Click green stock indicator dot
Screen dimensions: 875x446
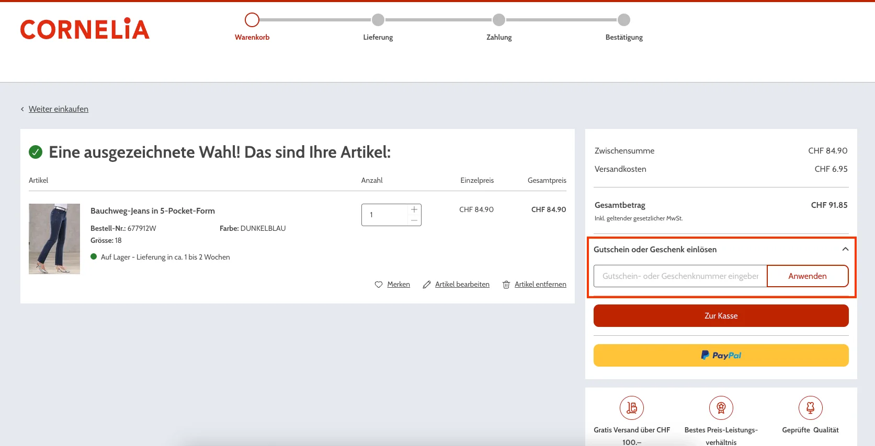(94, 256)
